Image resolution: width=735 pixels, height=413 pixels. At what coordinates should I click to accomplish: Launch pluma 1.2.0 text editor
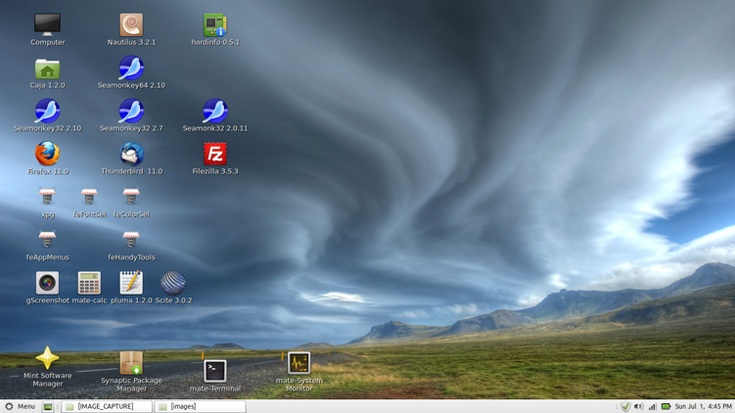(x=131, y=283)
